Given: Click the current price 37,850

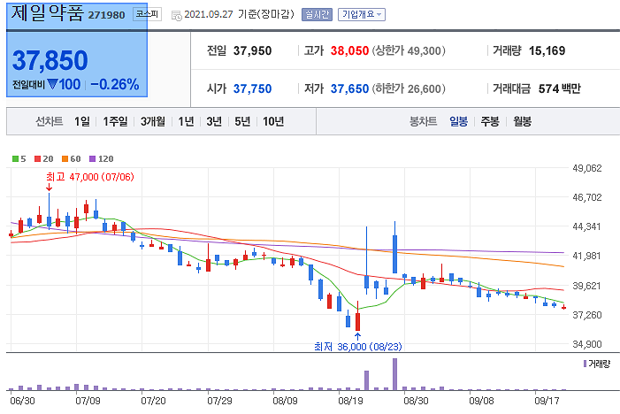Looking at the screenshot, I should click(50, 60).
